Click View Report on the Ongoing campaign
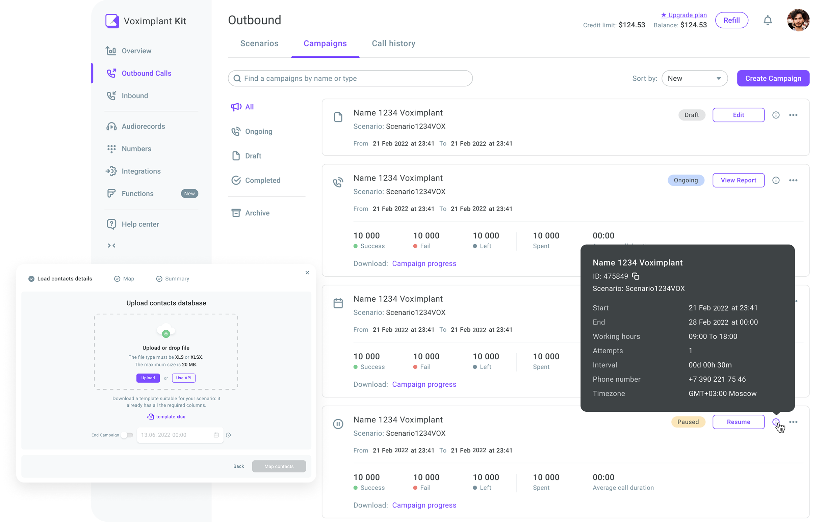 tap(738, 180)
